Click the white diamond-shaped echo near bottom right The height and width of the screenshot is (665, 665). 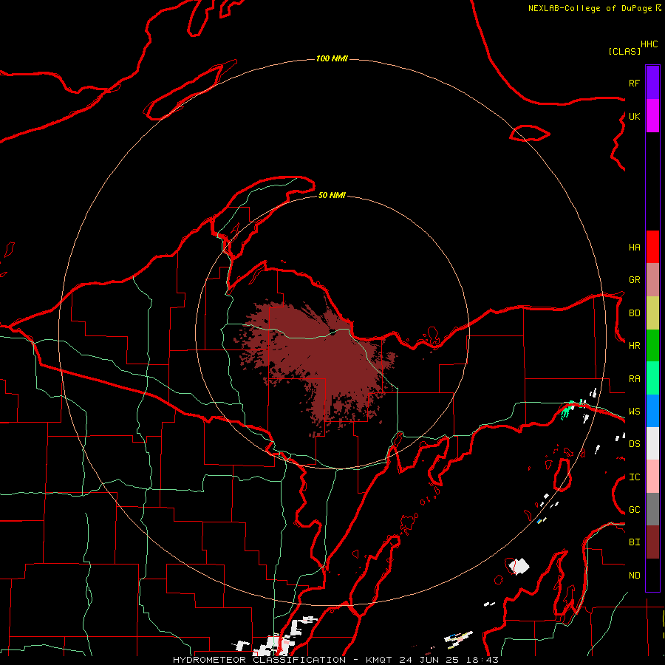point(519,566)
